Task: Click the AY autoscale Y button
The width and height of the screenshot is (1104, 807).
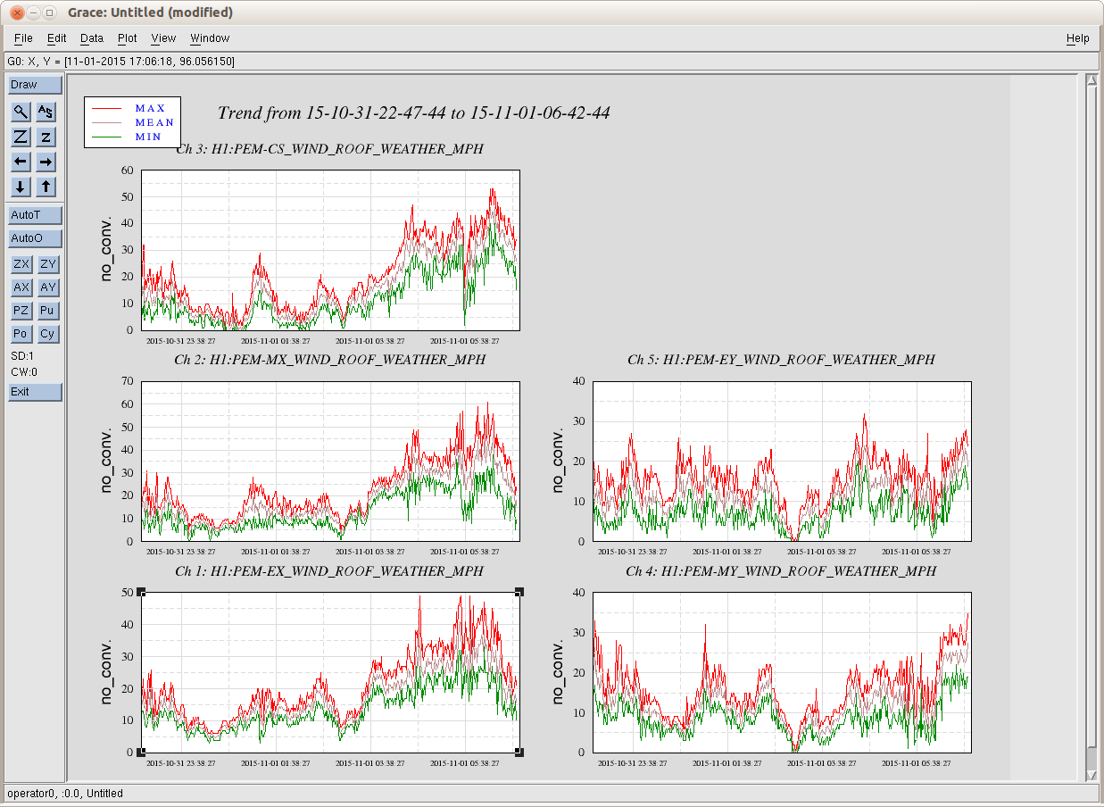Action: tap(48, 287)
